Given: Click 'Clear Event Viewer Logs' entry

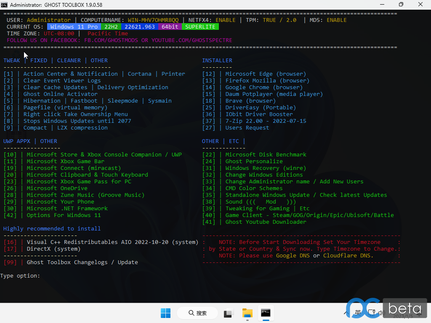Looking at the screenshot, I should coord(62,80).
